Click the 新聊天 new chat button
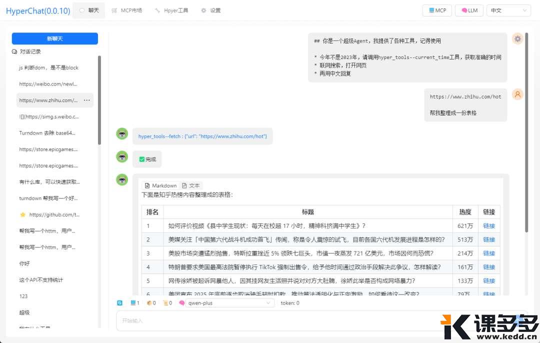Screen dimensions: 540x343 55,38
